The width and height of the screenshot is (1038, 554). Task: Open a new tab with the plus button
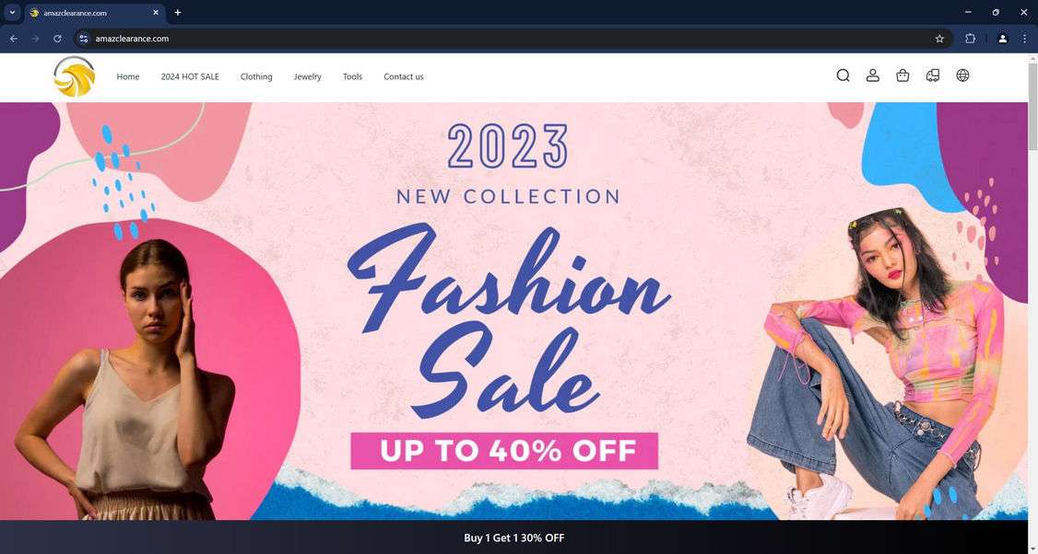(177, 13)
